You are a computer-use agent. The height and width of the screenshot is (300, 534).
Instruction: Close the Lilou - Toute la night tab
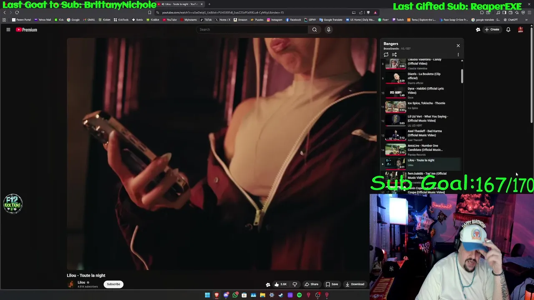202,4
